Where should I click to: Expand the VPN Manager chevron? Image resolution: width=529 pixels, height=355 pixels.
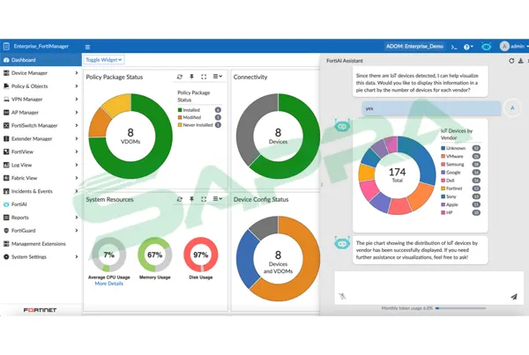tap(77, 100)
